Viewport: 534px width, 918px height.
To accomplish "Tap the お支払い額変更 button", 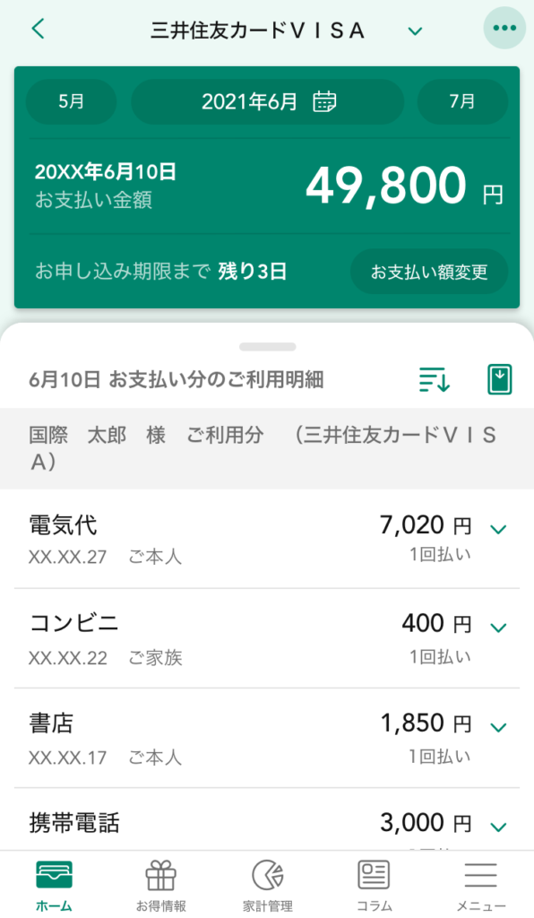I will (x=428, y=272).
